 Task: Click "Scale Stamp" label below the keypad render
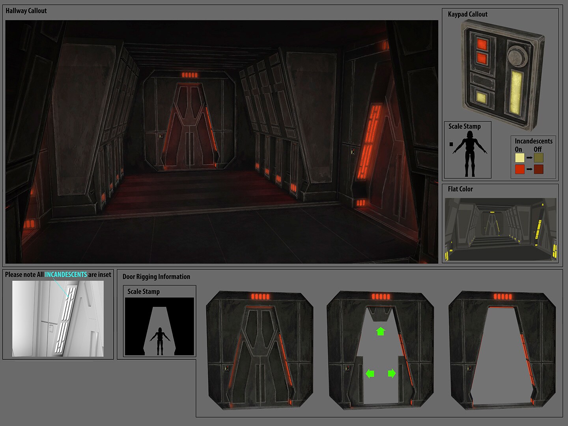(465, 126)
